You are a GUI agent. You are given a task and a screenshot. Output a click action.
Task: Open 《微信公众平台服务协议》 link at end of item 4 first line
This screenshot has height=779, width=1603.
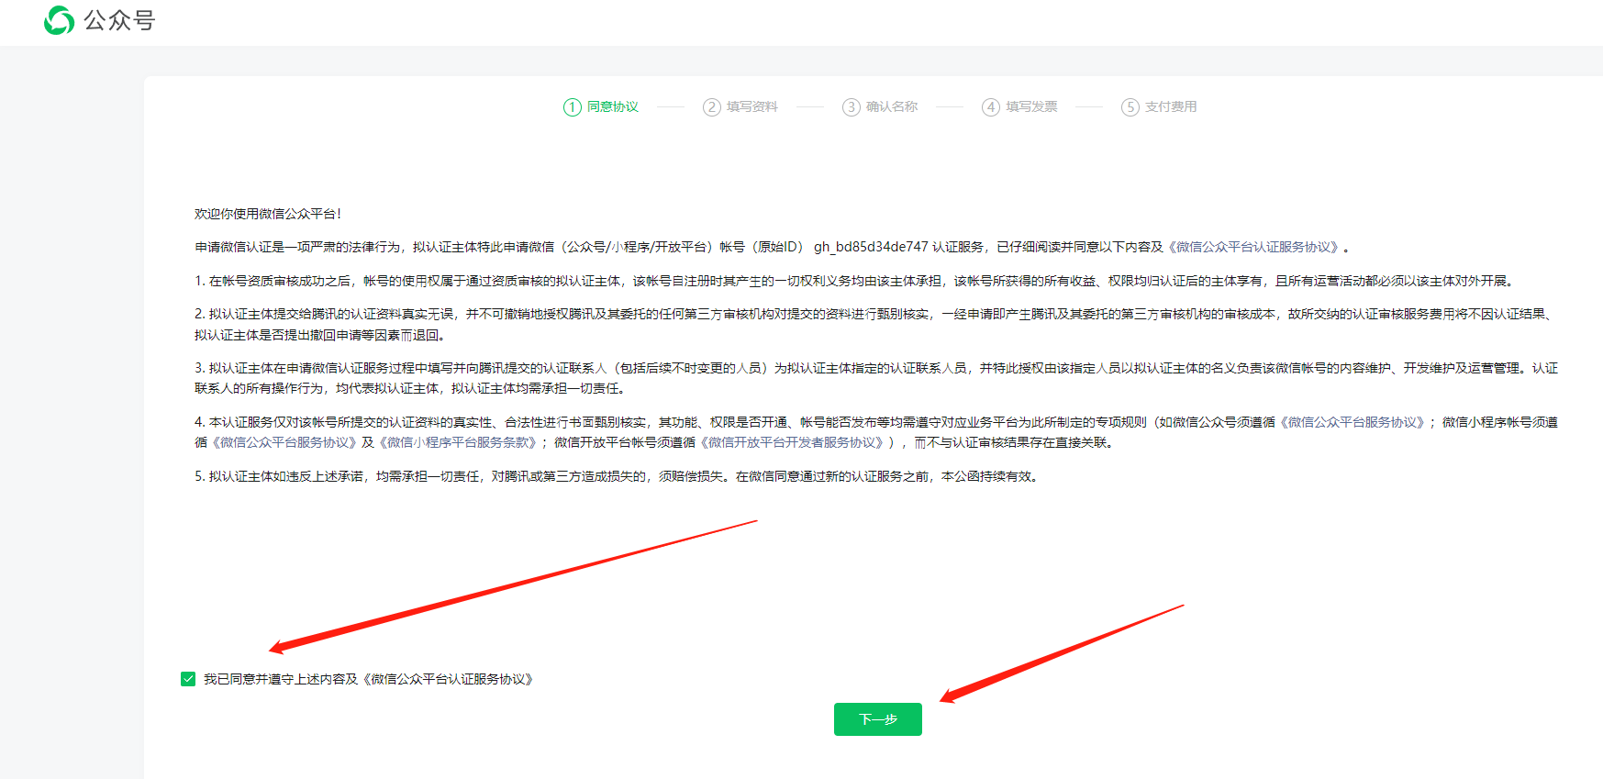pyautogui.click(x=1353, y=422)
